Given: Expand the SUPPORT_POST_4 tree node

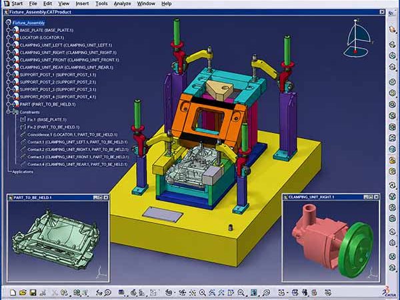Looking at the screenshot, I should pos(9,97).
